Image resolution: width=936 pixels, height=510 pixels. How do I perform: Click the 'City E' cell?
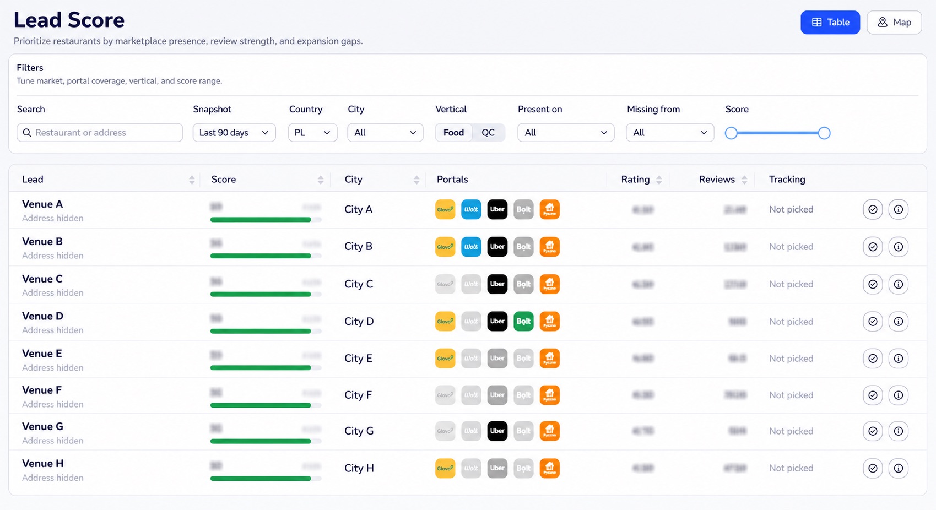[358, 359]
